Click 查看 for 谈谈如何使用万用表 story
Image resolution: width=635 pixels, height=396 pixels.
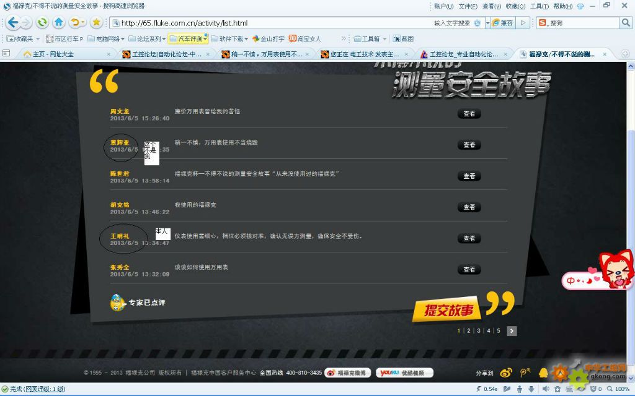coord(469,270)
